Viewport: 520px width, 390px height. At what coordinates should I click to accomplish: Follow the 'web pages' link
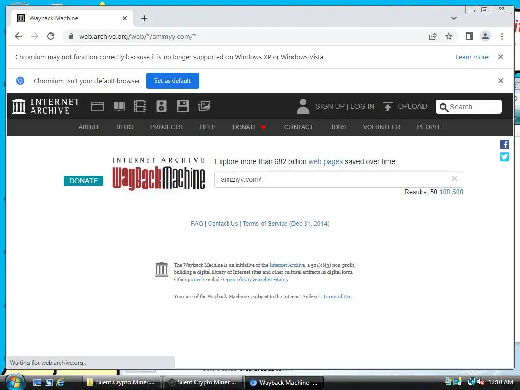326,161
